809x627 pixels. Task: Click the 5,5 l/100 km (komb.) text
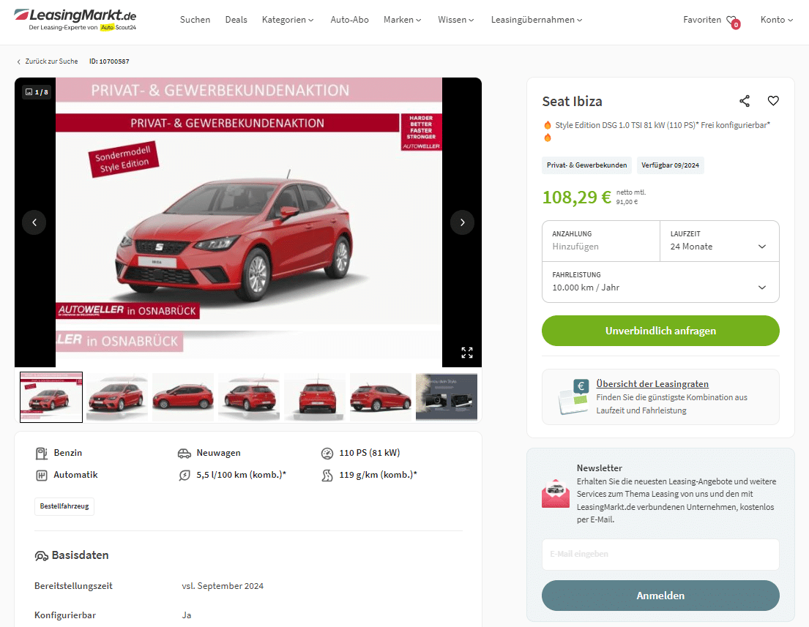point(242,475)
